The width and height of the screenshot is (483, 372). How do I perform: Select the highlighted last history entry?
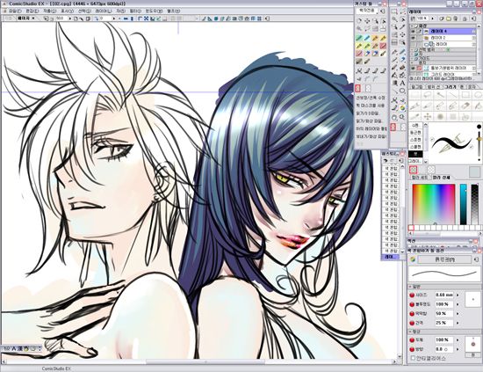coord(391,257)
